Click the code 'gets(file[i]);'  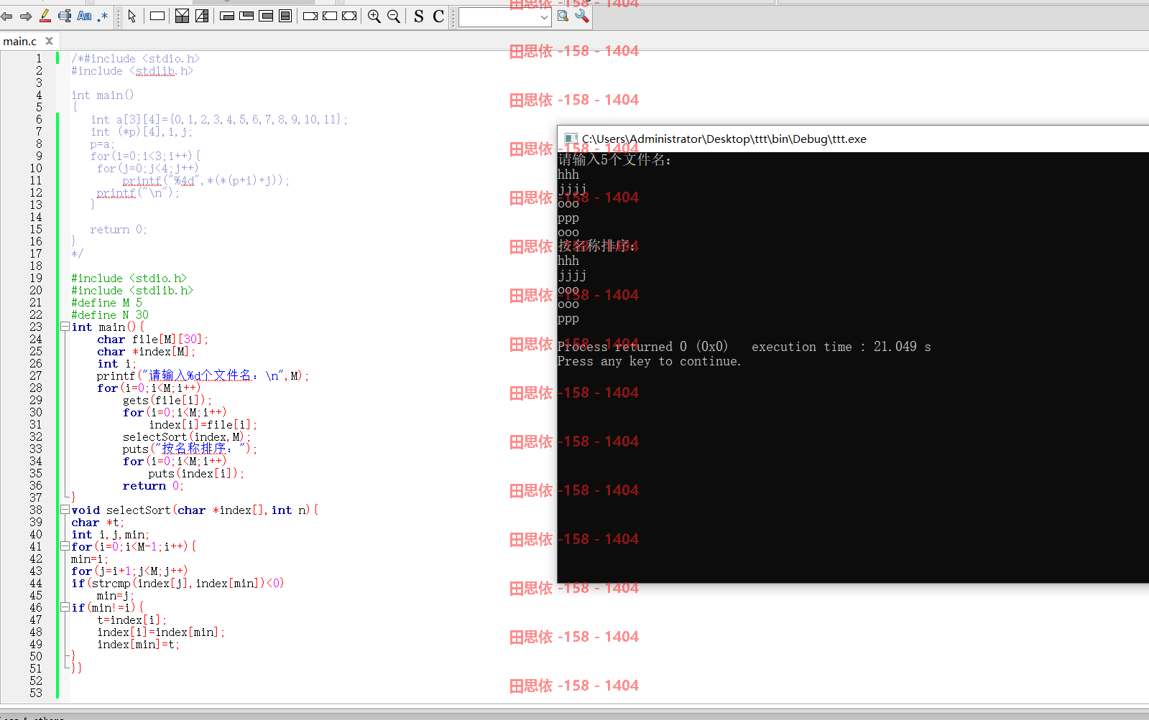pyautogui.click(x=167, y=400)
